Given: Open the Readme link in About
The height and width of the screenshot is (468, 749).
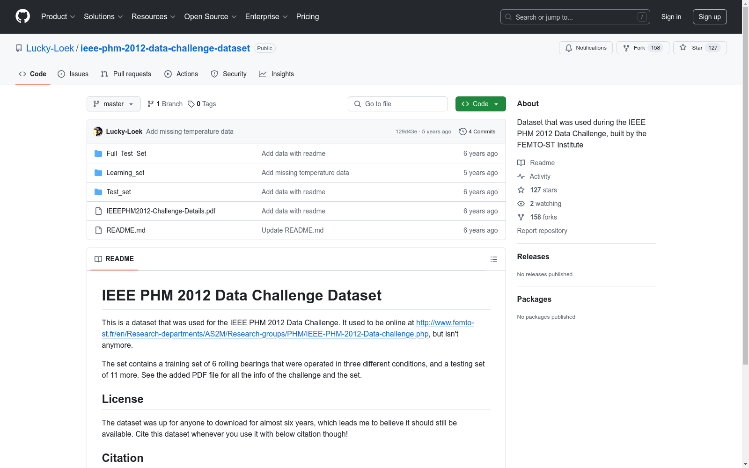Looking at the screenshot, I should coord(536,163).
